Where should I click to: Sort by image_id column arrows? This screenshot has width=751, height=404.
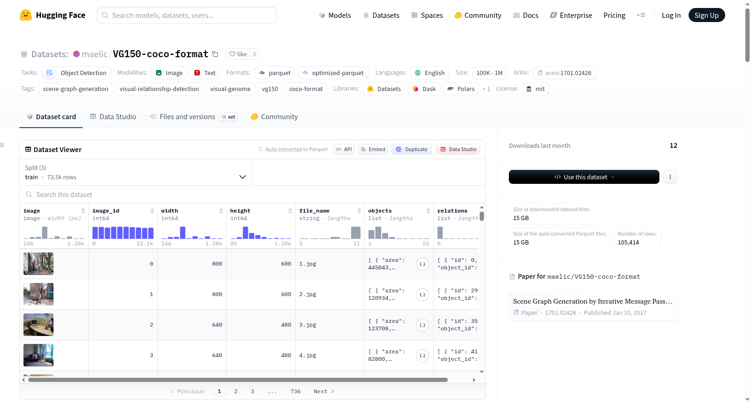point(152,211)
